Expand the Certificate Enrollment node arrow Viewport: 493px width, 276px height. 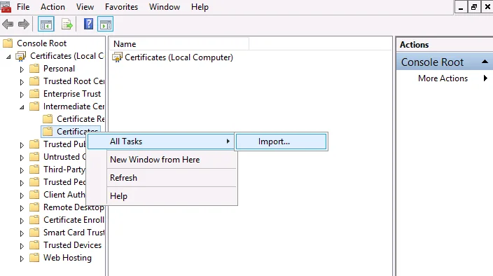(x=22, y=221)
